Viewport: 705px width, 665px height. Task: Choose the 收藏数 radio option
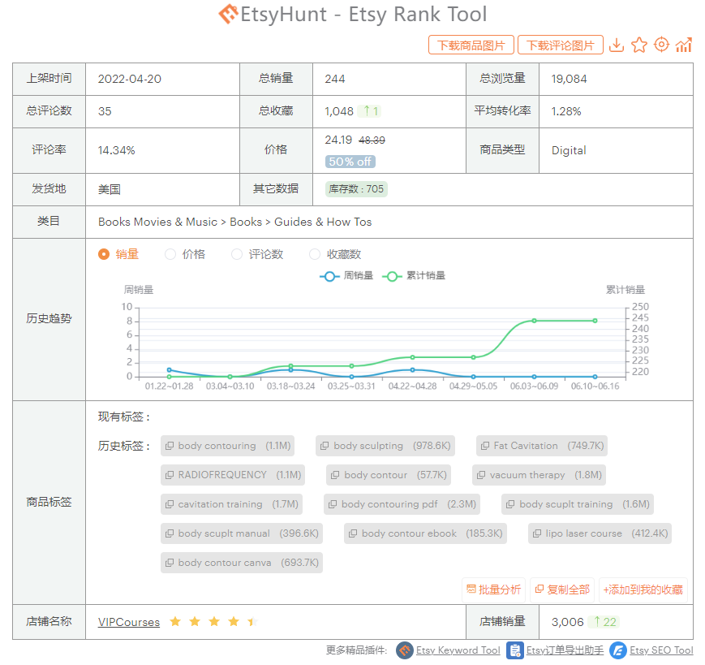[315, 254]
